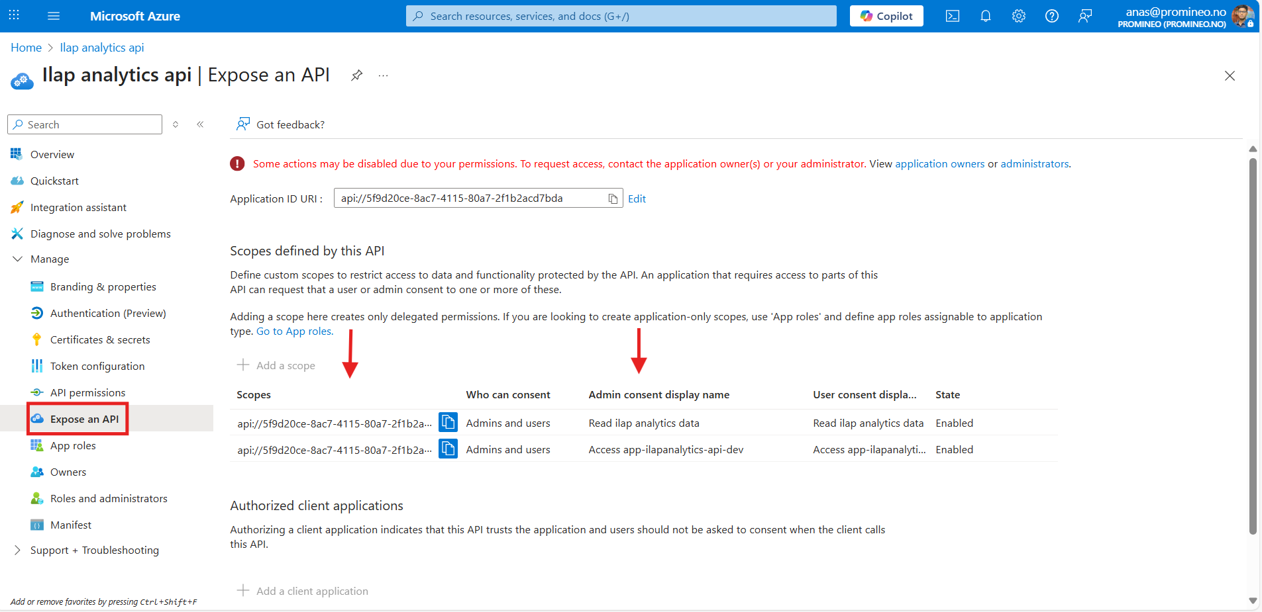Copy the Read ilap analytics data scope URI
1262x612 pixels.
pos(448,422)
